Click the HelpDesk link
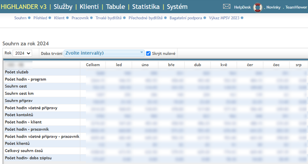This screenshot has width=308, height=164. tap(242, 7)
